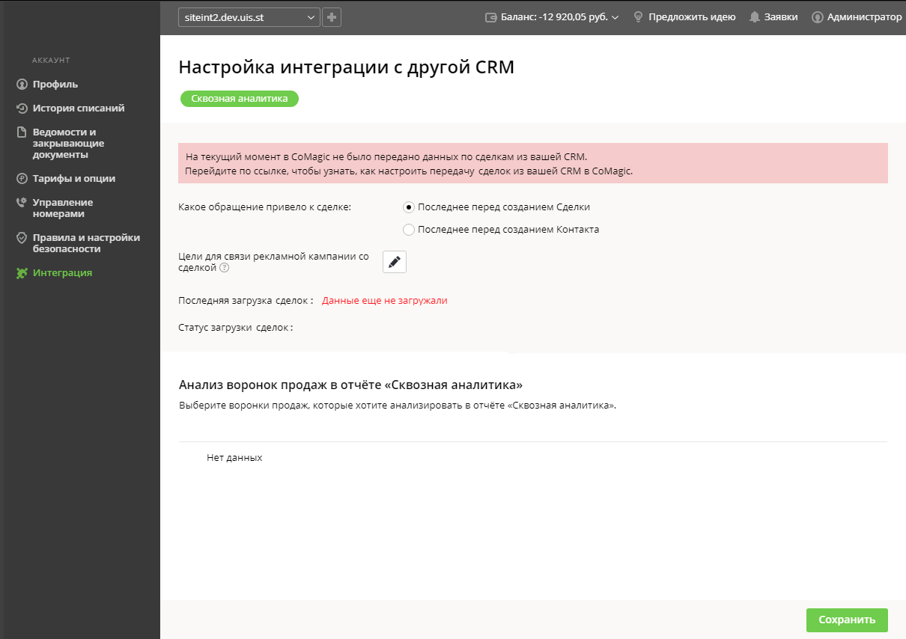Open the Администратор user menu
Image resolution: width=906 pixels, height=639 pixels.
tap(857, 17)
